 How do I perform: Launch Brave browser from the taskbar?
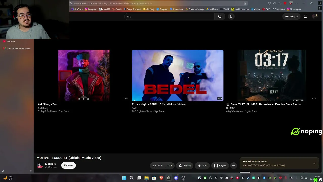tap(161, 178)
